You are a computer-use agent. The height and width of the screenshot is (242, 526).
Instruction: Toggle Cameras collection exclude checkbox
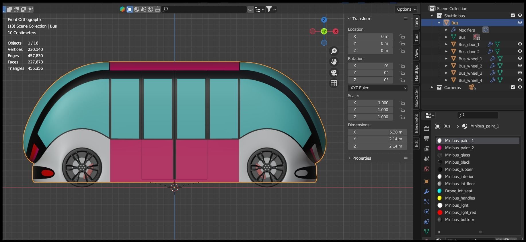pos(513,87)
